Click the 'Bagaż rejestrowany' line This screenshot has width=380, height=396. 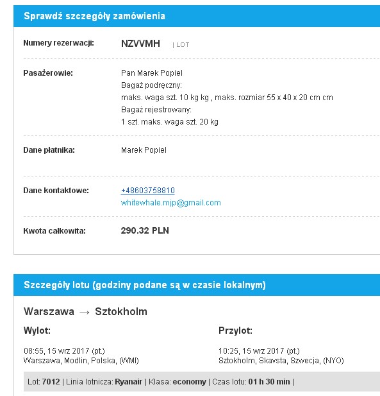coord(156,110)
